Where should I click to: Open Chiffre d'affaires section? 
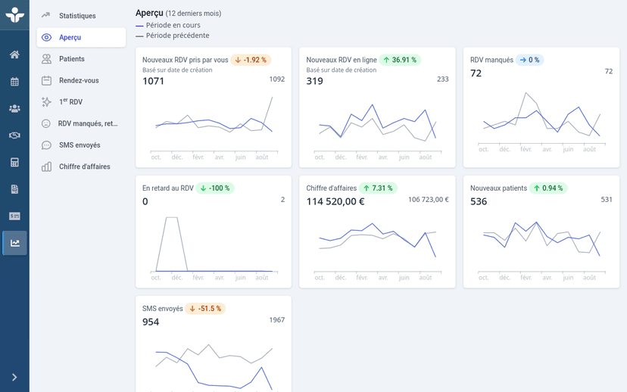pos(81,166)
